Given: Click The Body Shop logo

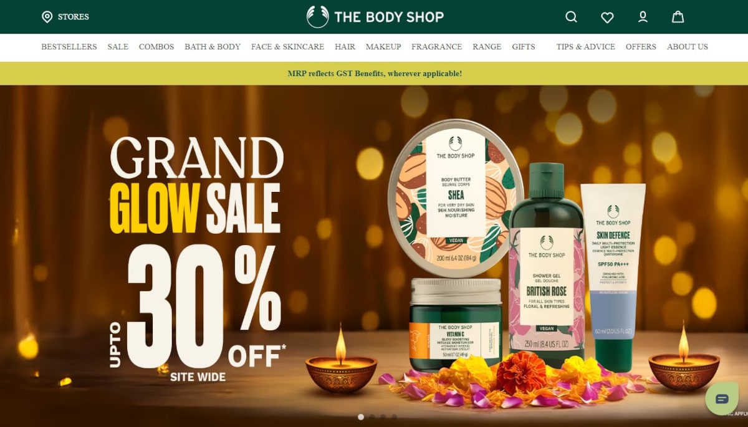Looking at the screenshot, I should tap(375, 17).
